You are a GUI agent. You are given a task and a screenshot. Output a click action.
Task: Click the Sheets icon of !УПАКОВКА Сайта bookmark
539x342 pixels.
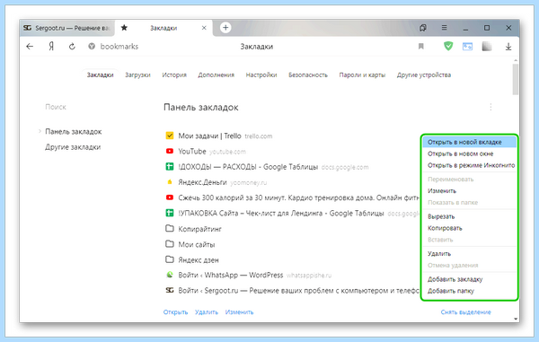pos(170,214)
